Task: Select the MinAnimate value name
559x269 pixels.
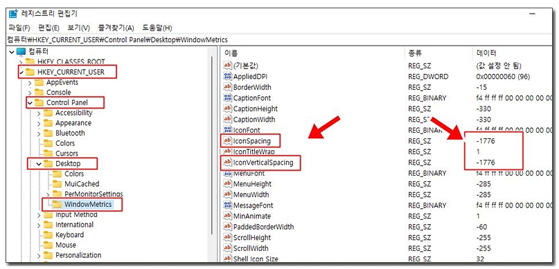Action: [x=252, y=216]
